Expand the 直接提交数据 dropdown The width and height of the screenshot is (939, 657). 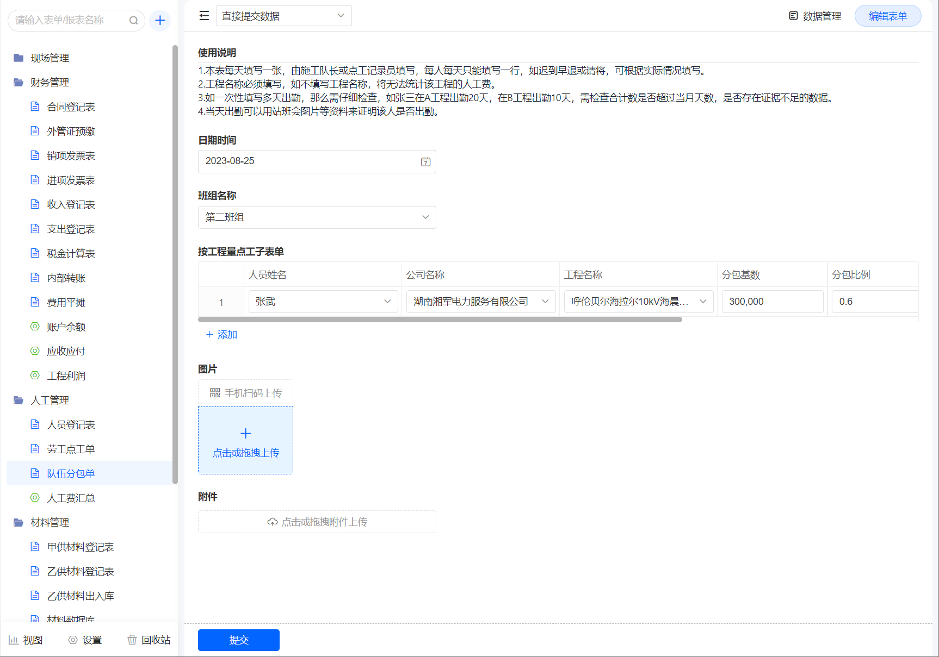tap(283, 16)
